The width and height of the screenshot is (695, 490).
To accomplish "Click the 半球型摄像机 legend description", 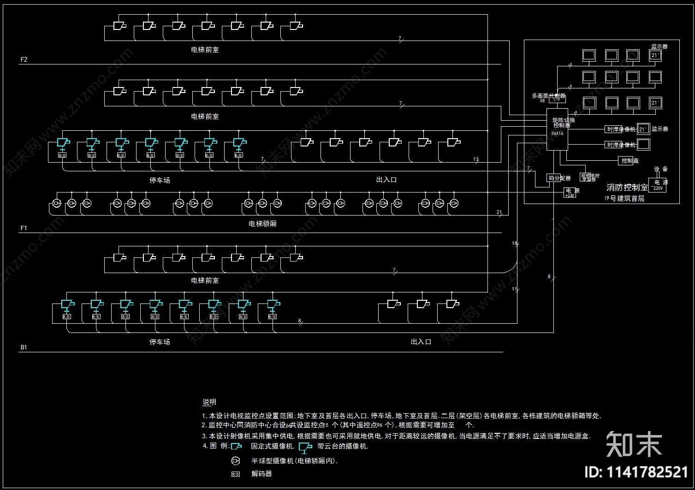I will pos(294,461).
